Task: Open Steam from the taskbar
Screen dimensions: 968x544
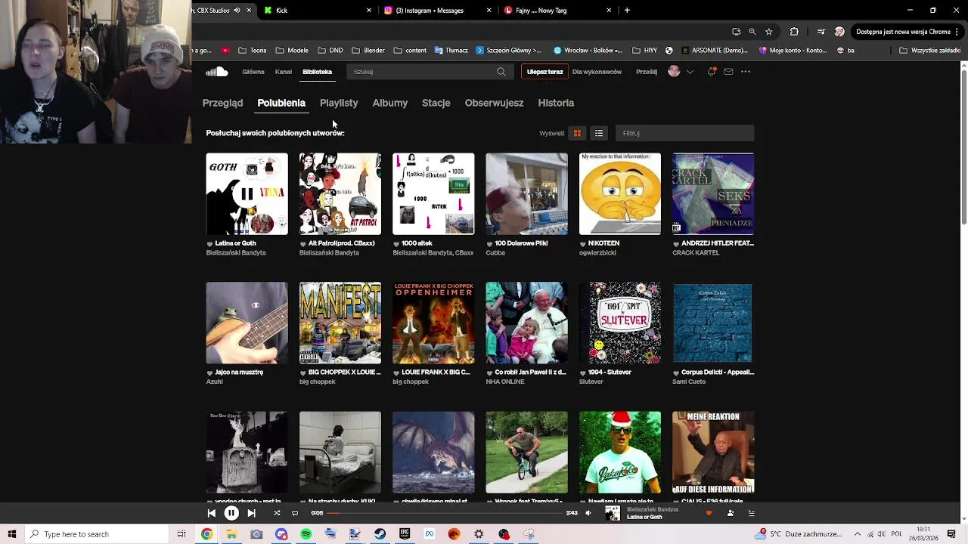Action: [x=380, y=534]
